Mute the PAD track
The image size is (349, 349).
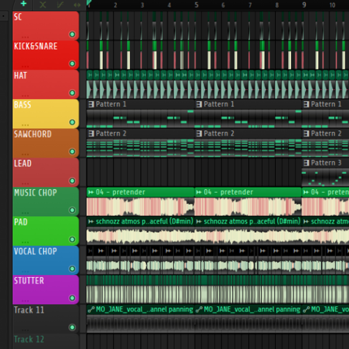tap(72, 240)
